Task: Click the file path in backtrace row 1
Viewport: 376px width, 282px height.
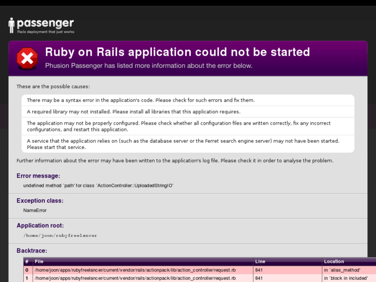Action: (135, 278)
